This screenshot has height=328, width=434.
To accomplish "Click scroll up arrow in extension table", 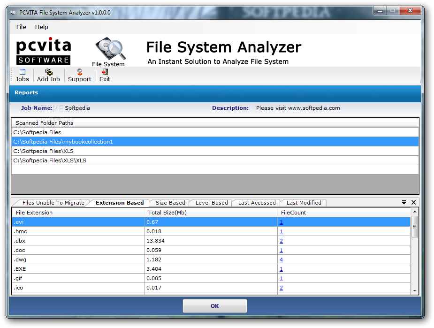I will pos(415,212).
